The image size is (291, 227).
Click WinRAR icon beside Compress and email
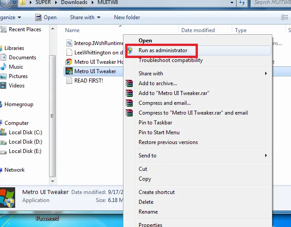tap(129, 103)
